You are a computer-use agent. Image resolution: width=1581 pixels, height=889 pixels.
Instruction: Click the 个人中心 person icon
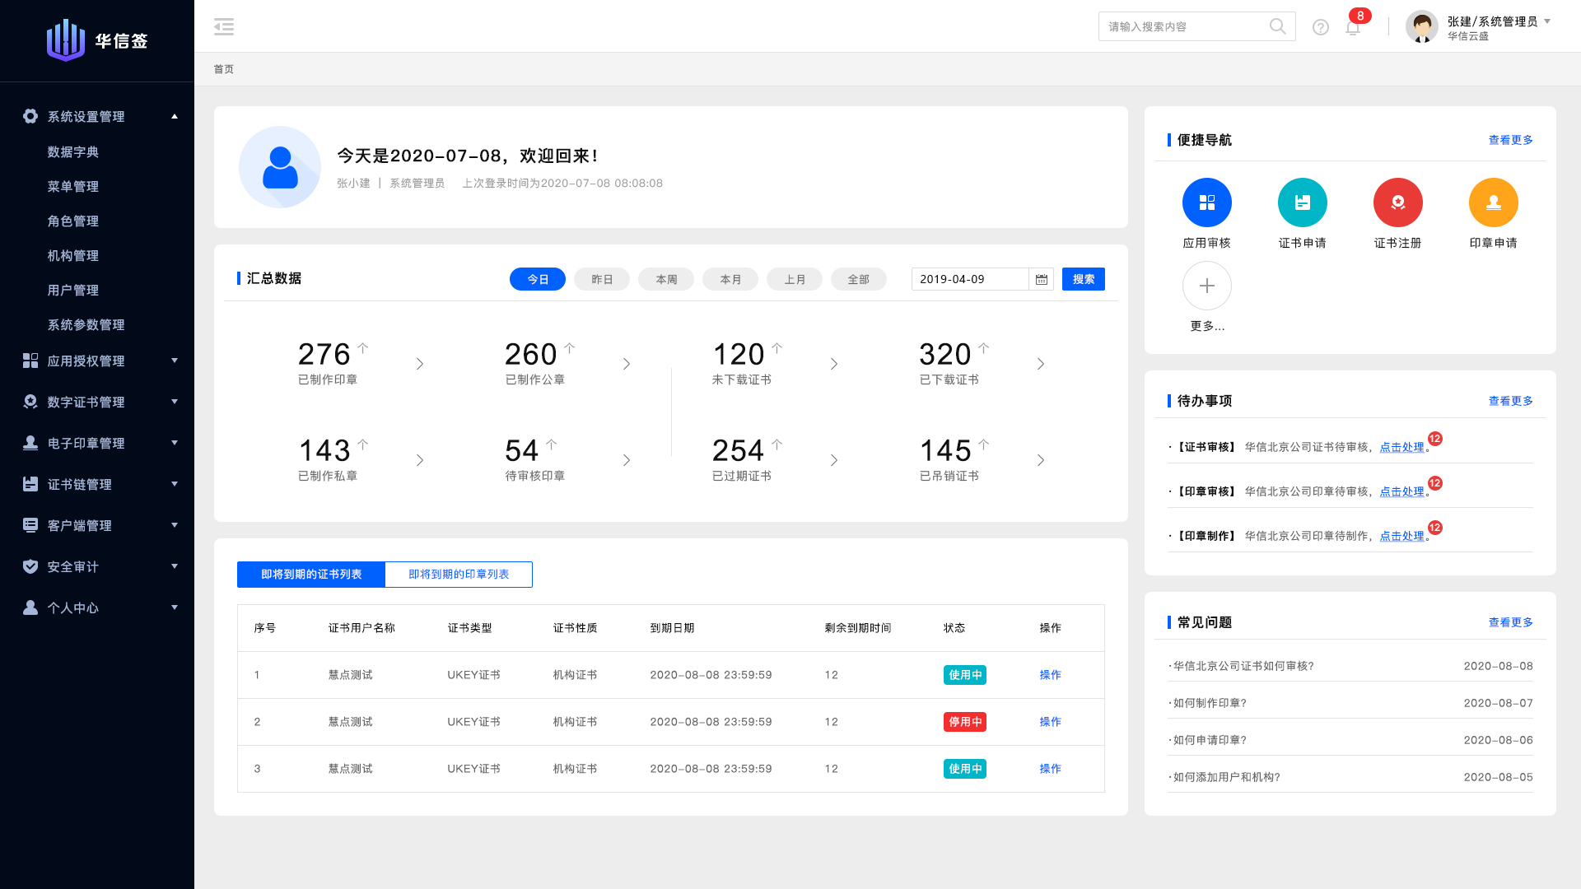click(30, 607)
